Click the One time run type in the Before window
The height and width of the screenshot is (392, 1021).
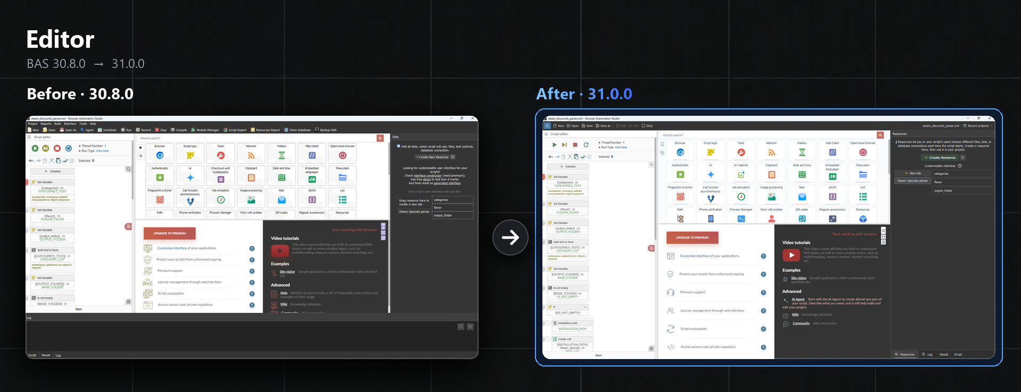coord(103,151)
